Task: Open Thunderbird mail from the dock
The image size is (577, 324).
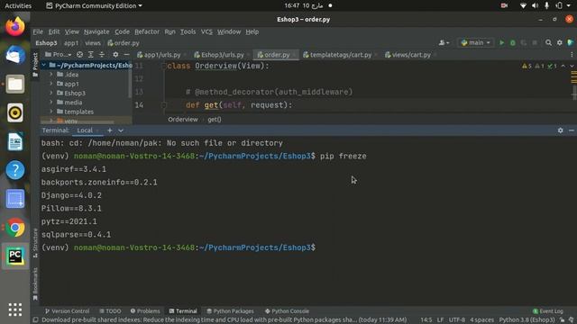Action: point(15,55)
